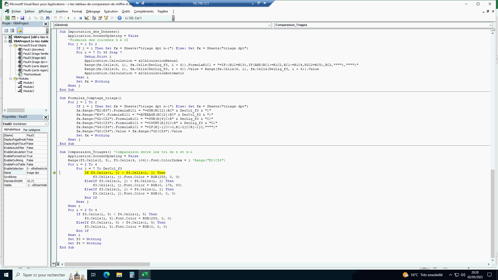Toggle Folders view in Project panel
The width and height of the screenshot is (498, 280).
point(20,31)
